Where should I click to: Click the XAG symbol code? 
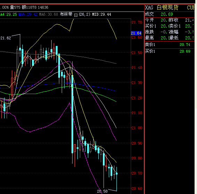click(149, 8)
